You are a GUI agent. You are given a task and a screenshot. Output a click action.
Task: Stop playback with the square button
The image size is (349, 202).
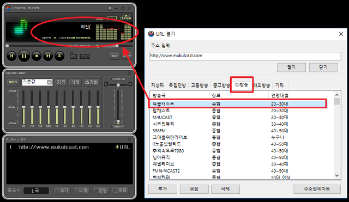coord(37,56)
